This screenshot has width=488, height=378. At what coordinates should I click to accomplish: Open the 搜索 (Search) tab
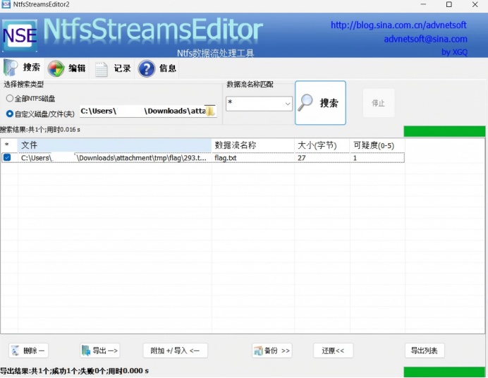tap(23, 68)
